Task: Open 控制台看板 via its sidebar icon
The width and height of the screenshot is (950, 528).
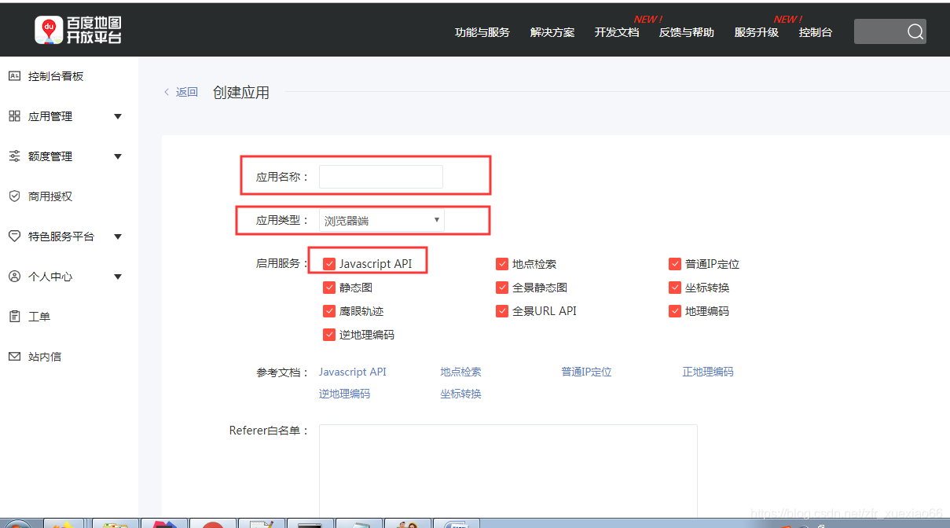Action: 14,76
